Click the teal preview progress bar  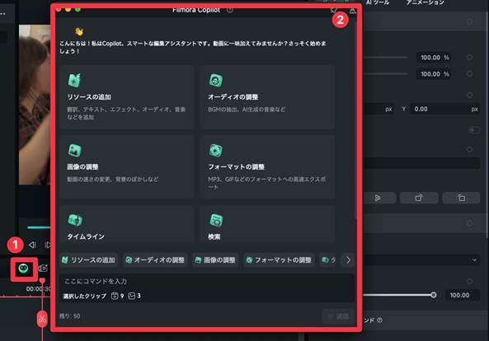pyautogui.click(x=39, y=227)
